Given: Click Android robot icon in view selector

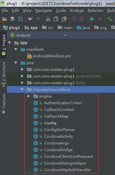Looking at the screenshot, I should click(x=12, y=35).
